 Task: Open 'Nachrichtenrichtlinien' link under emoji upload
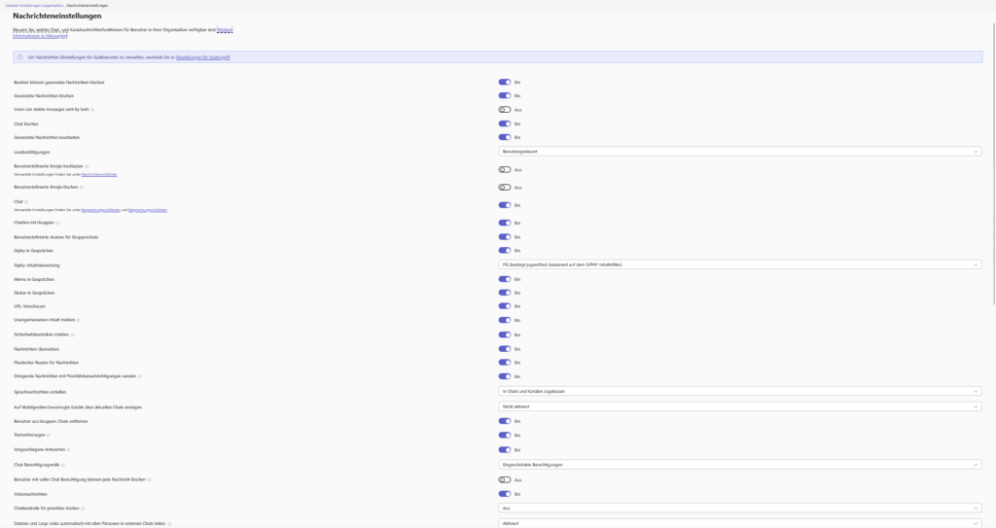point(99,174)
